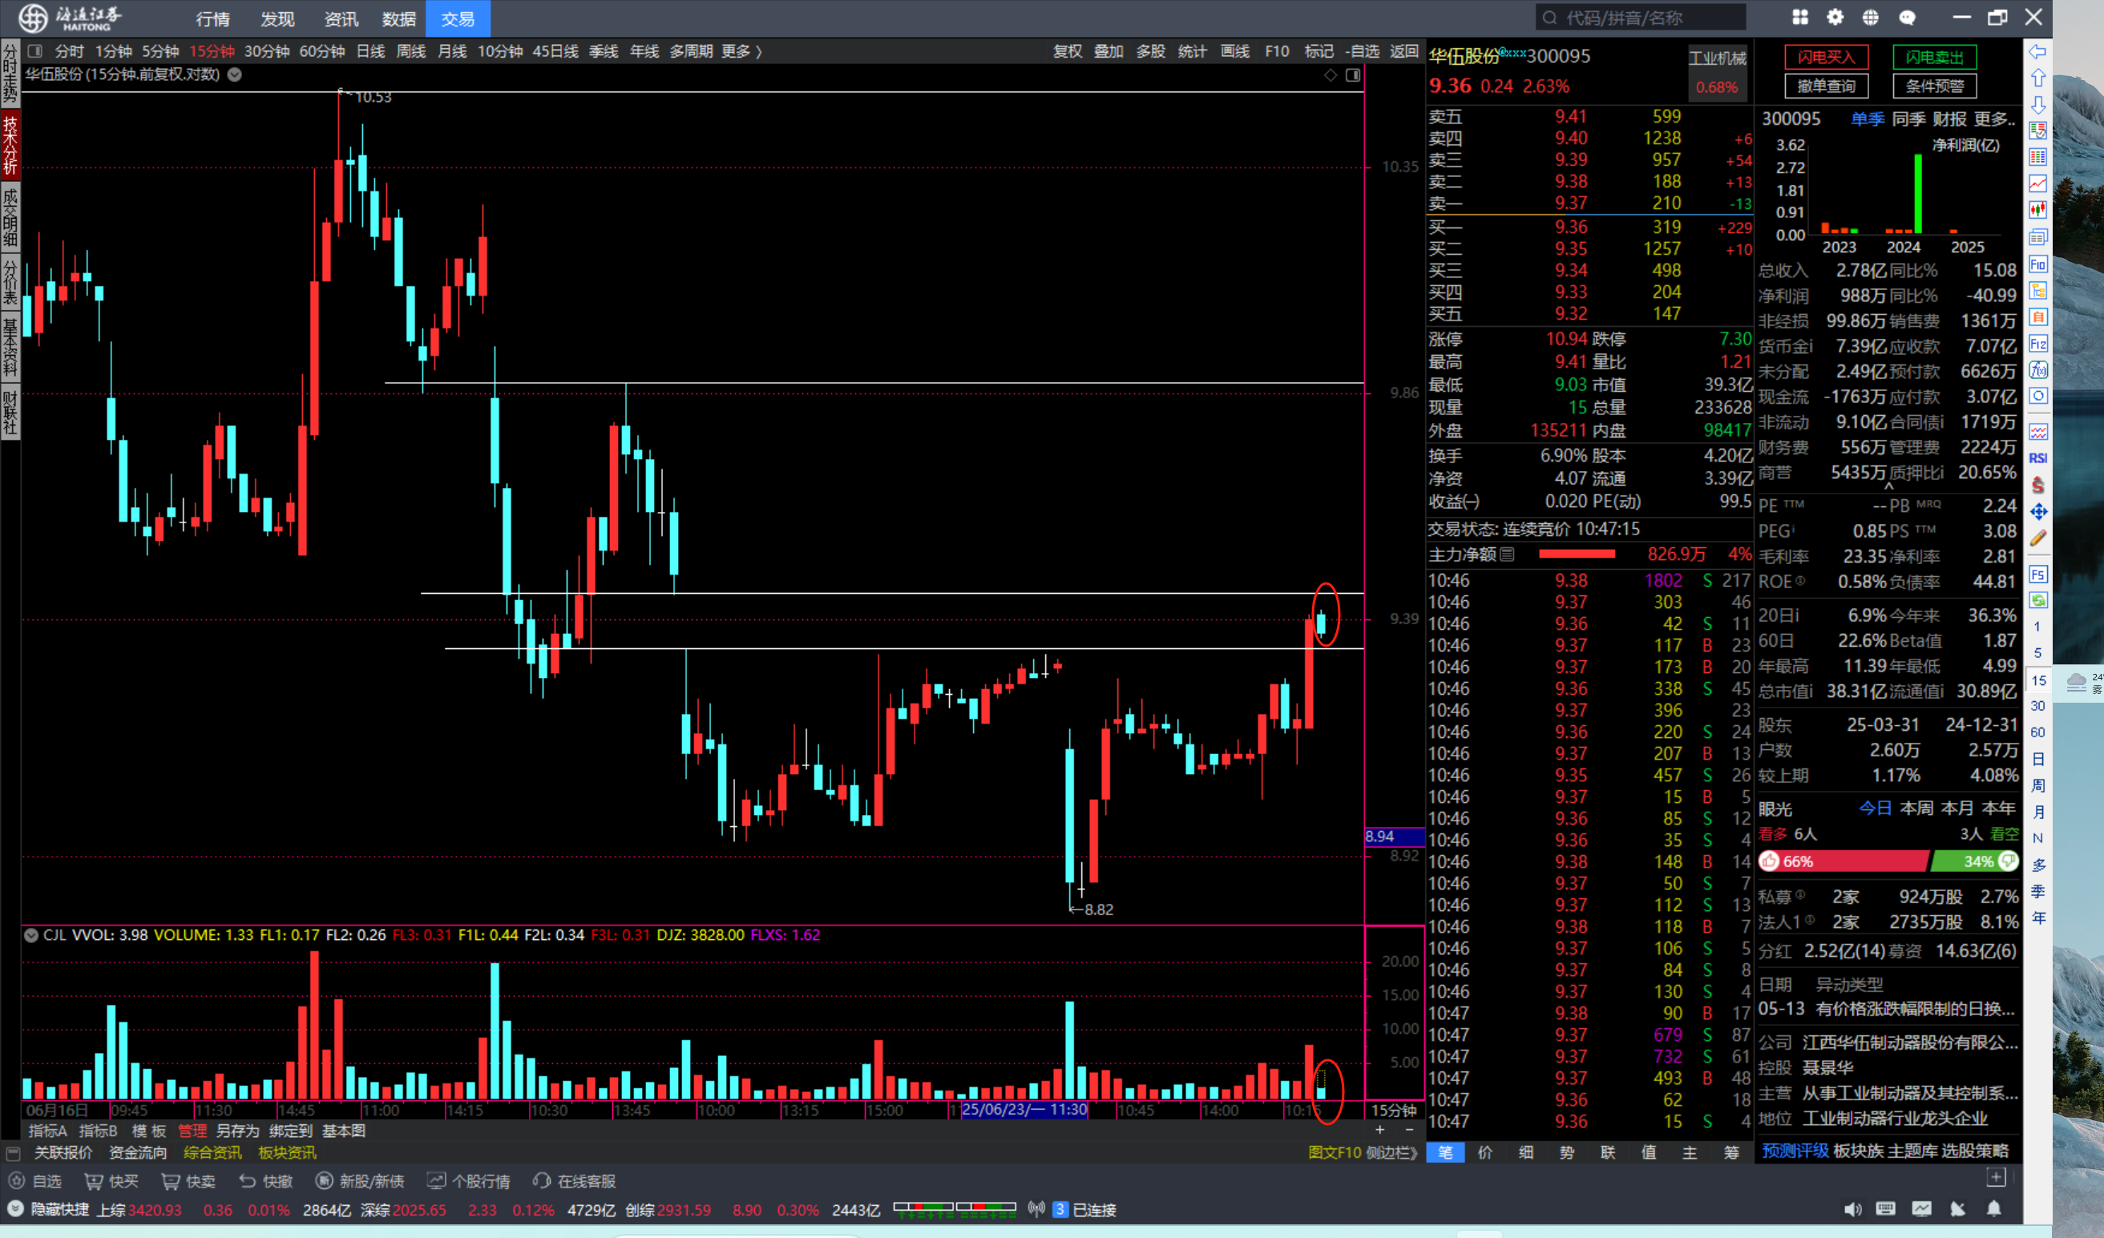2104x1238 pixels.
Task: Click the speaker sound icon in status bar
Action: click(x=1852, y=1208)
